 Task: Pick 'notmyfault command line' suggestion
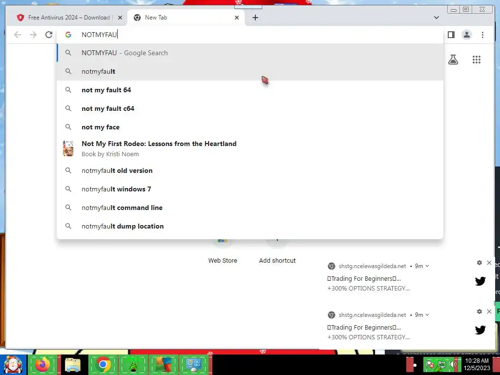tap(250, 208)
